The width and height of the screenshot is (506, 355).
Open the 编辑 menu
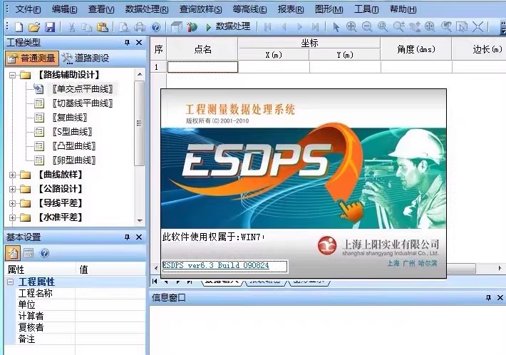tap(65, 9)
